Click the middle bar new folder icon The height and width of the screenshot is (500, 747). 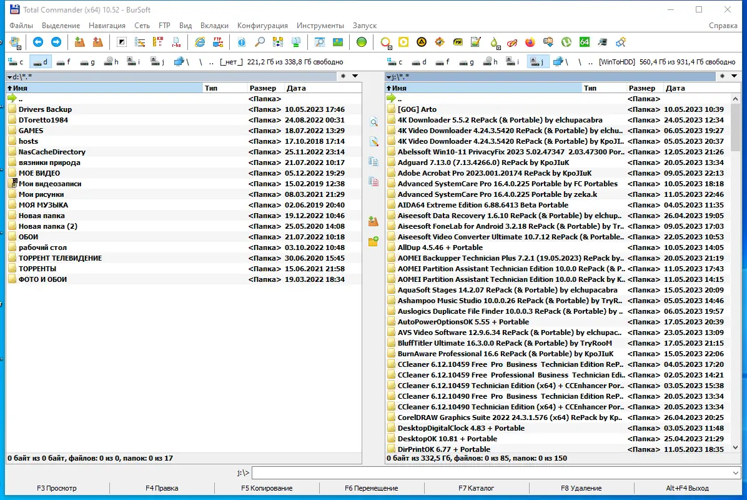pos(373,241)
